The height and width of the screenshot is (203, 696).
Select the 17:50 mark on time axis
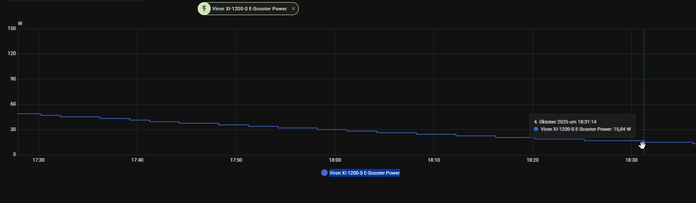[x=236, y=160]
